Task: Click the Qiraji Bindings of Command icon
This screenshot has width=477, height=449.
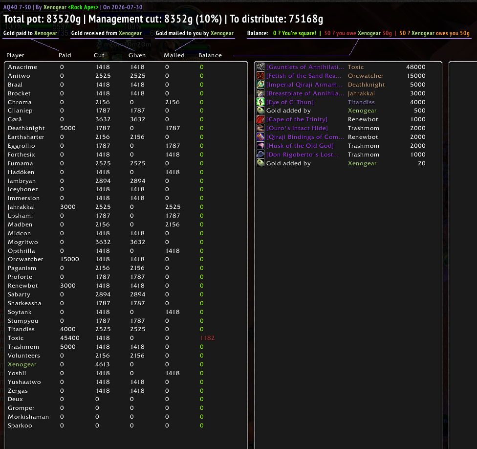Action: click(260, 137)
